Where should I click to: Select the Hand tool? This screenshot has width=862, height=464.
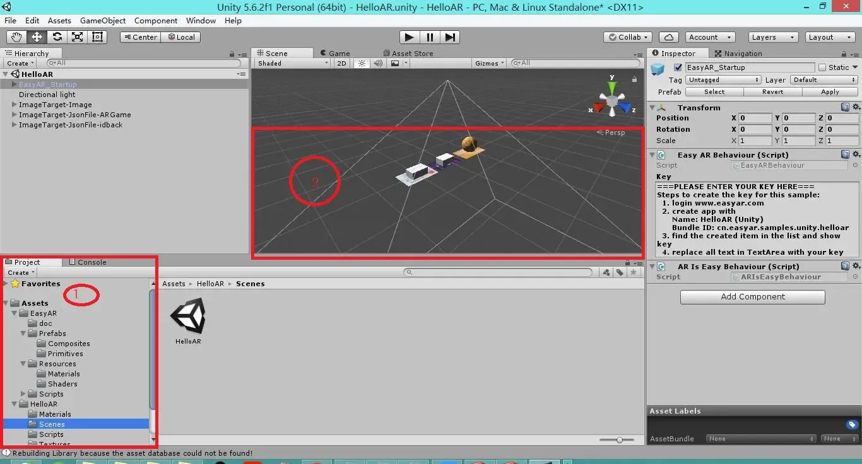(16, 37)
